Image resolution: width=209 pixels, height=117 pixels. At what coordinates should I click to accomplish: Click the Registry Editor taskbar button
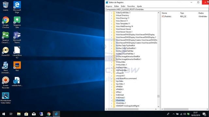click(56, 114)
